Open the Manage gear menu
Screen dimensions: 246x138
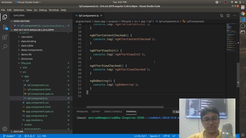5,129
